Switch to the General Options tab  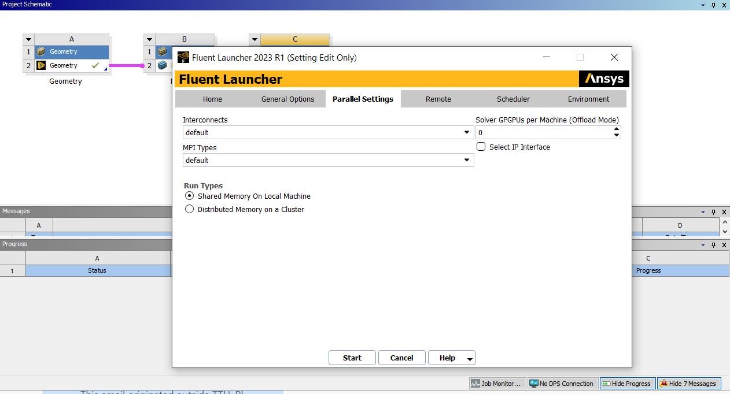(x=287, y=99)
